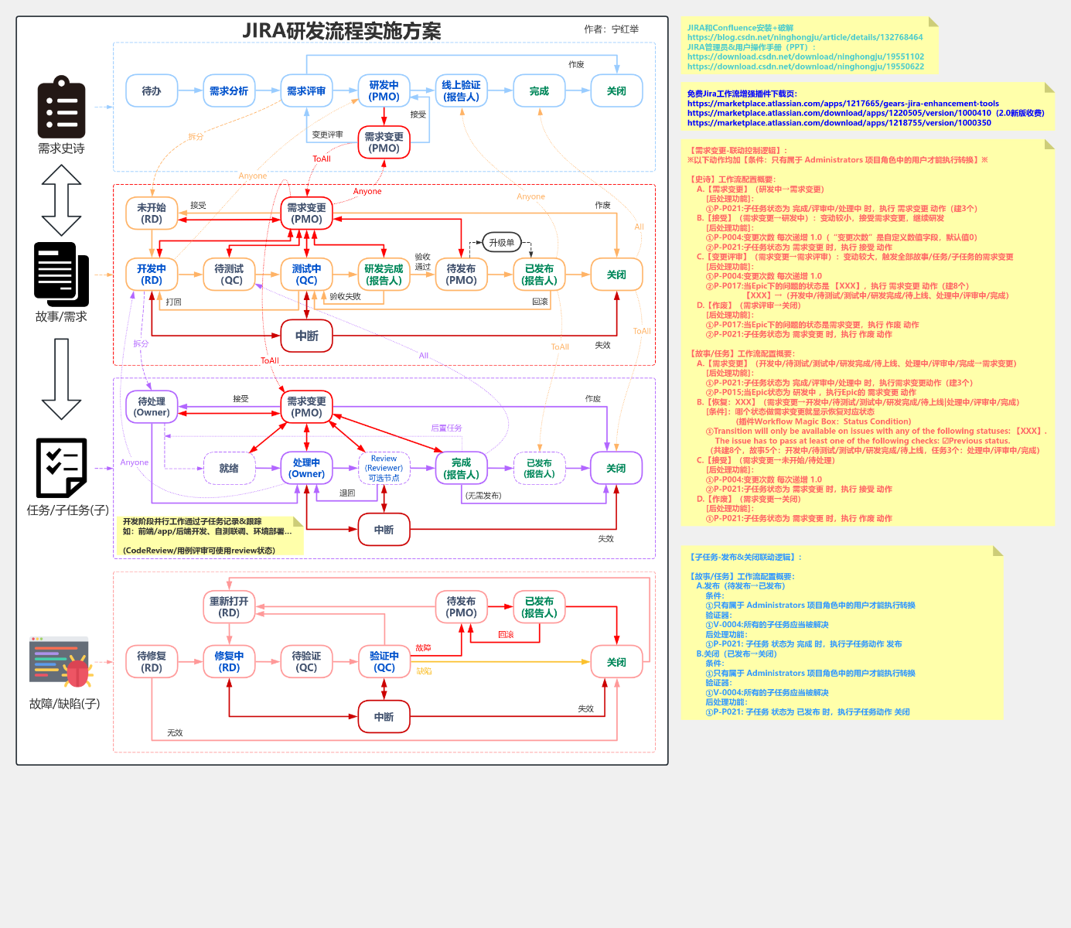Open the marketplace link for app 1220505
The height and width of the screenshot is (928, 1071).
(x=865, y=113)
